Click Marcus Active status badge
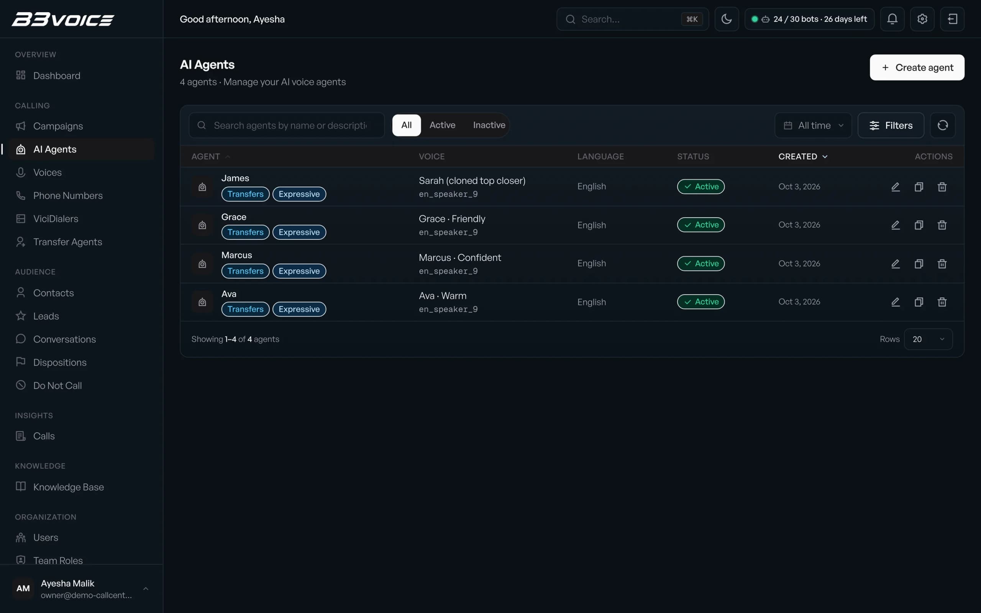 coord(700,264)
